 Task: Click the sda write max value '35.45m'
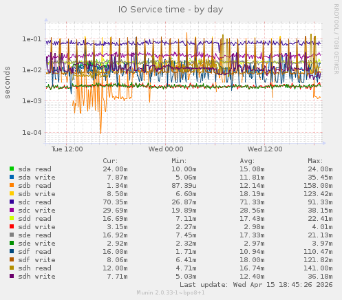[x=320, y=178]
